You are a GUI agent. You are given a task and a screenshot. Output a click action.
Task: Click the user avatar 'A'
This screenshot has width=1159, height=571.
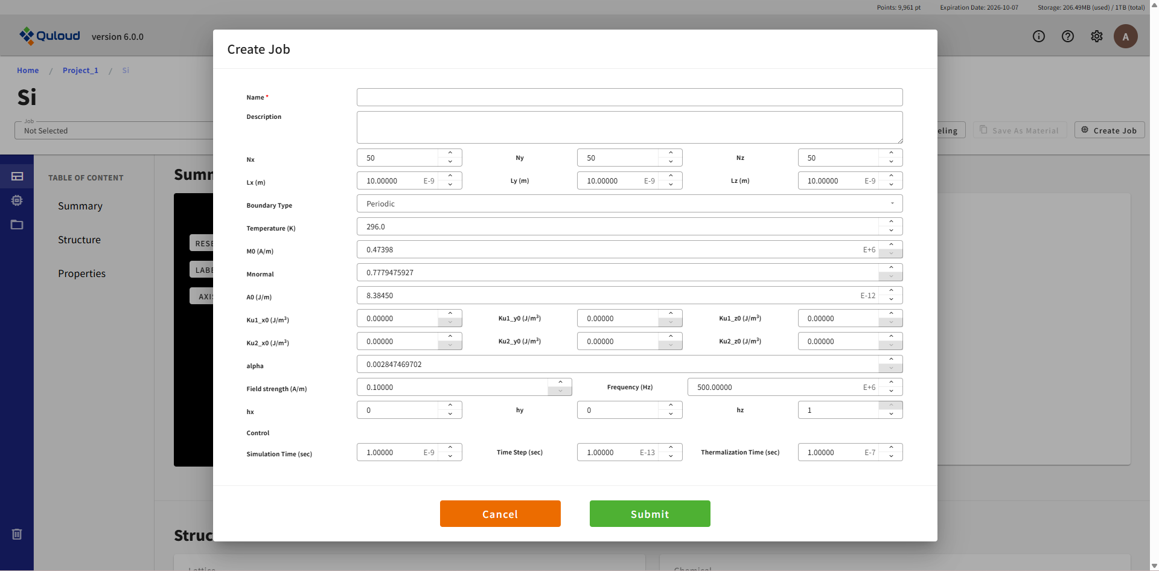coord(1125,36)
